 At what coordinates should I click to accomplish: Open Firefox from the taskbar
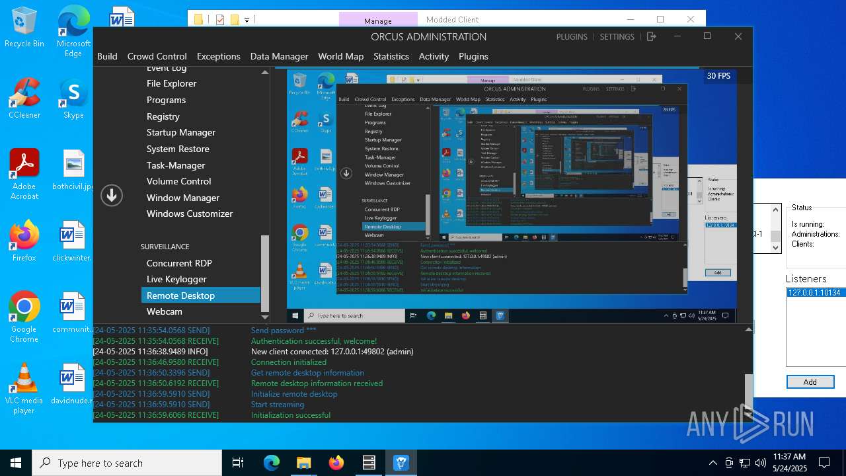click(x=336, y=463)
